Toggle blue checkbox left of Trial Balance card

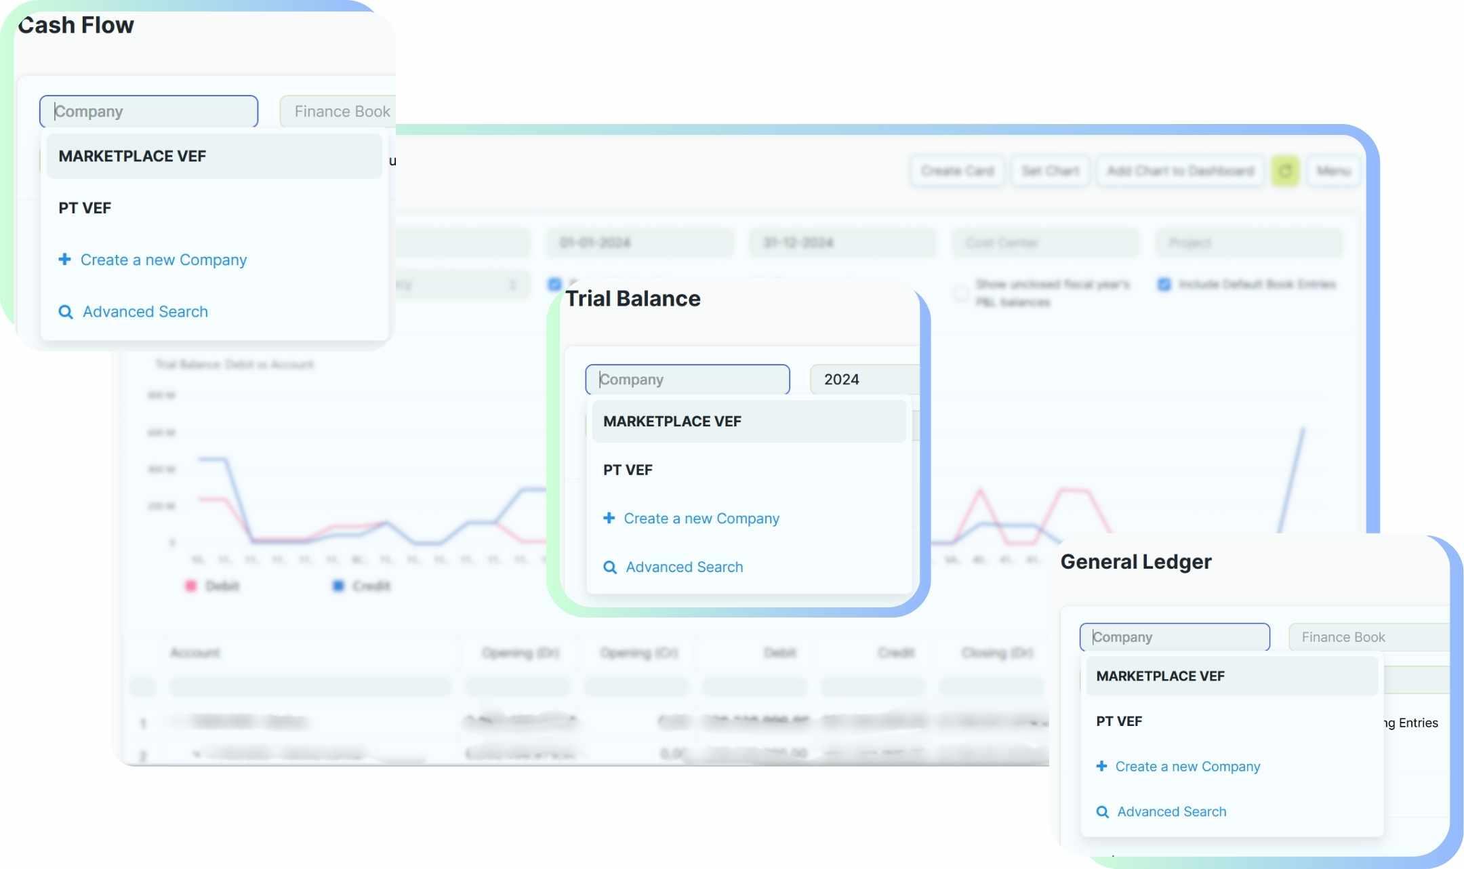point(554,284)
